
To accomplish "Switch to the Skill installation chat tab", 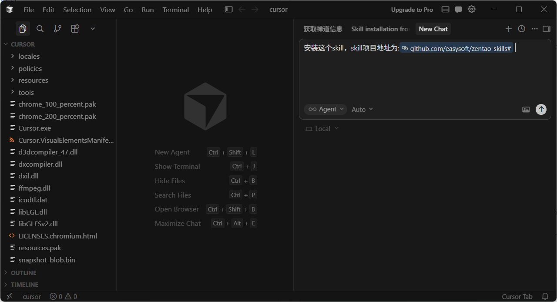I will pos(380,29).
